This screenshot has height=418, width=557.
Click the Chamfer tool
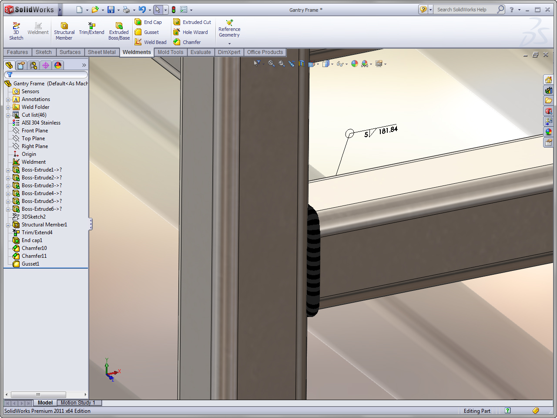[x=187, y=42]
